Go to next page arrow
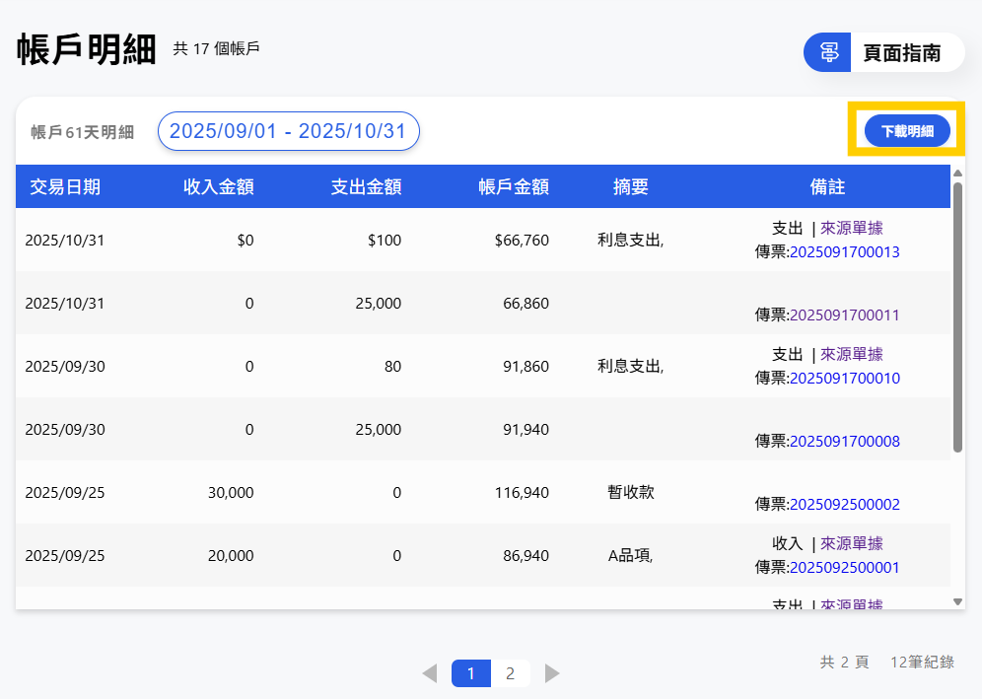The image size is (982, 699). pyautogui.click(x=552, y=673)
